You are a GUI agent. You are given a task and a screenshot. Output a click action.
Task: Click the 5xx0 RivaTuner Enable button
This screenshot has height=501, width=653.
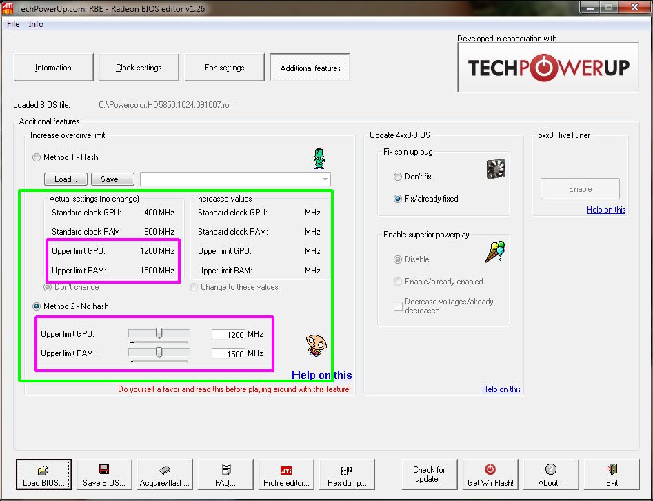[x=580, y=189]
